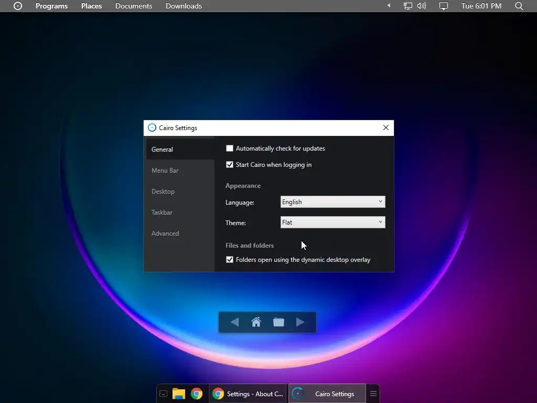Screen dimensions: 537x403
Task: Go forward with desktop navigation right arrow
Action: click(300, 322)
